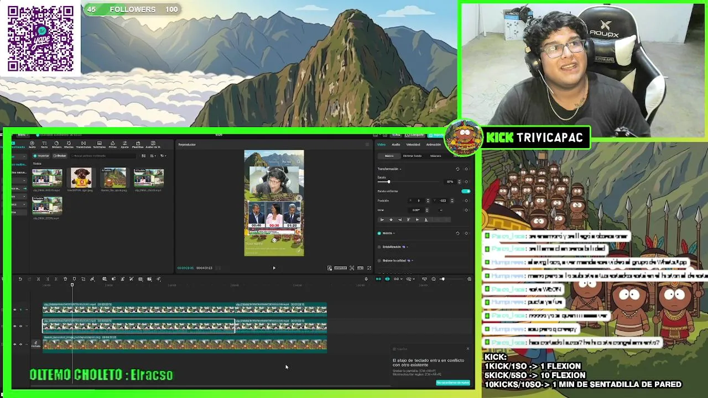Image resolution: width=708 pixels, height=398 pixels.
Task: Collapse the Transformación section
Action: click(x=400, y=169)
